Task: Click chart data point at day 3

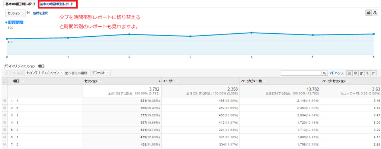Action: coord(190,36)
